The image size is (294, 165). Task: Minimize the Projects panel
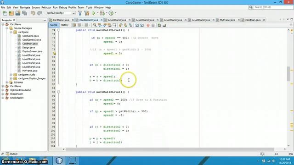(x=45, y=20)
